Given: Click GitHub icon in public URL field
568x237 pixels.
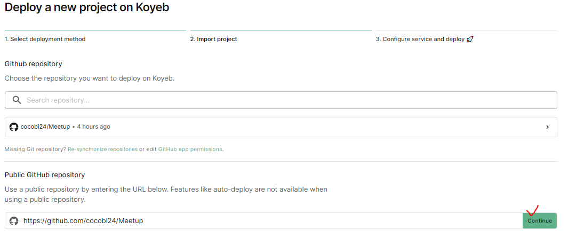Looking at the screenshot, I should (14, 220).
